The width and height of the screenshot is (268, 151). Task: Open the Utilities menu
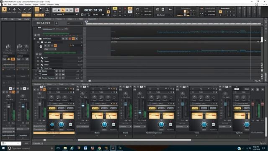[x=43, y=5]
